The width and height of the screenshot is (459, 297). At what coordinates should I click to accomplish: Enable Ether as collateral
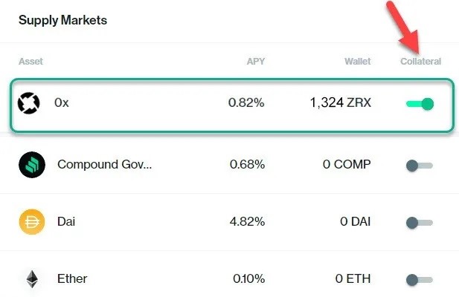click(x=419, y=280)
